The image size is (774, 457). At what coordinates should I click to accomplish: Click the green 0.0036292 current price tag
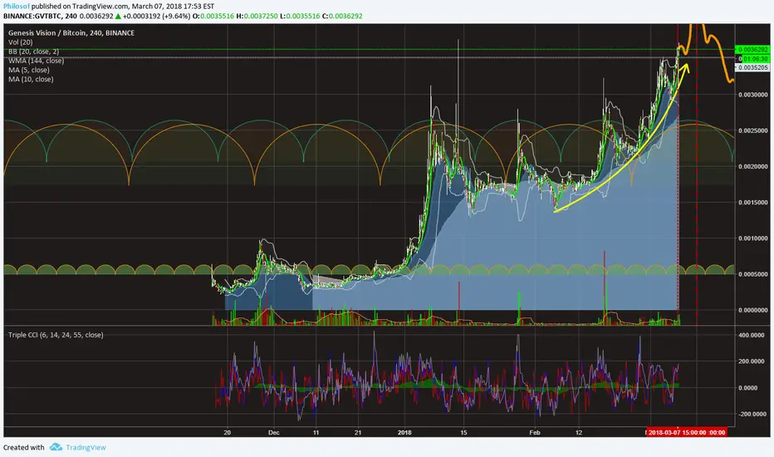[x=753, y=50]
